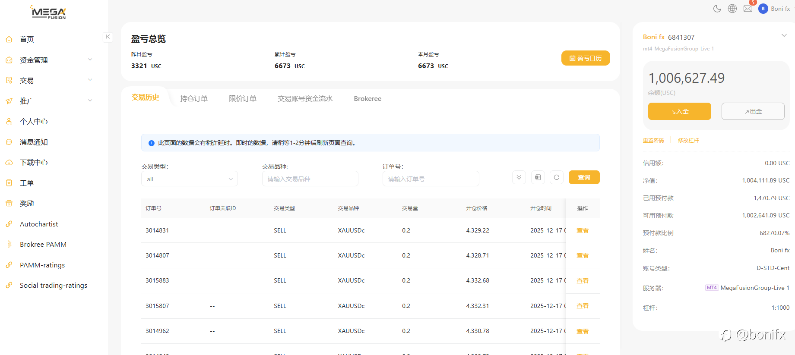This screenshot has width=795, height=355.
Task: Expand account selector chevron
Action: click(x=784, y=36)
